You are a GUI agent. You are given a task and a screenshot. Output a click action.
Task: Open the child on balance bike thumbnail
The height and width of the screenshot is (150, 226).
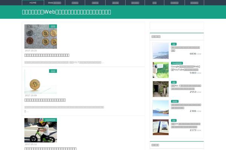click(x=41, y=130)
